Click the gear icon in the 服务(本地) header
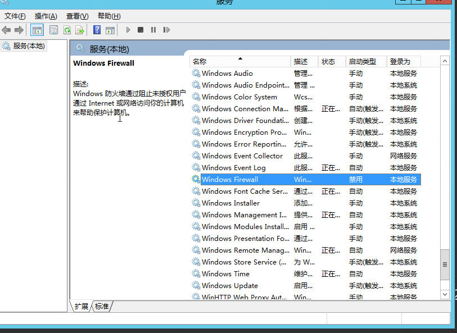Screen dimensions: 457x333 80,48
